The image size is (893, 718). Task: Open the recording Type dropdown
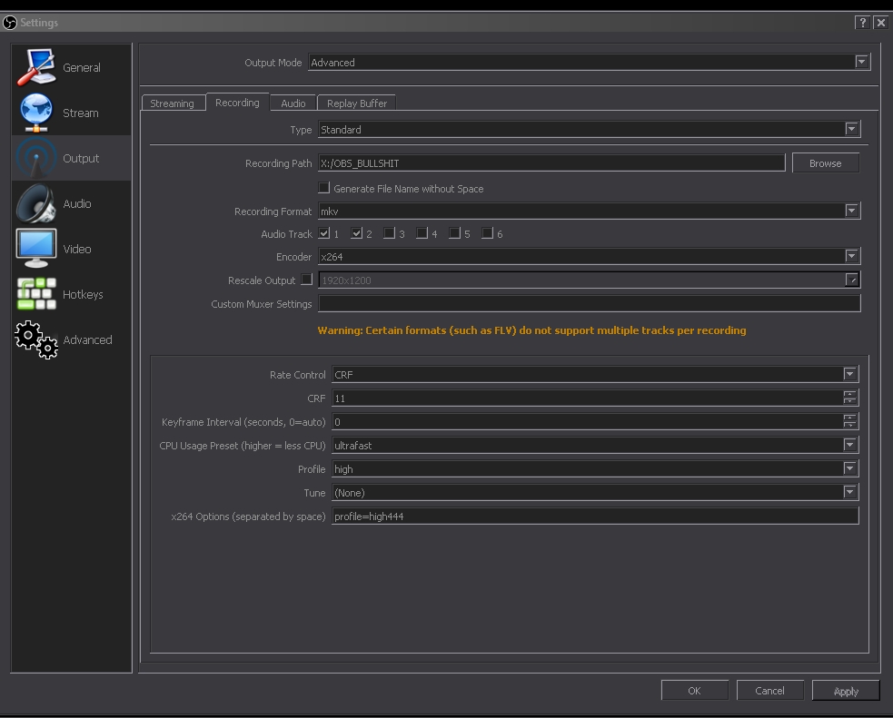point(590,129)
